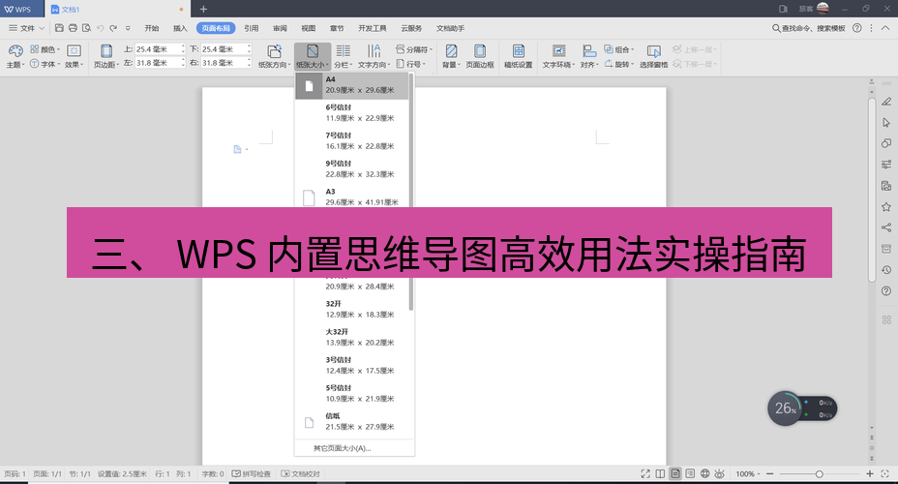This screenshot has width=898, height=484.
Task: Click the 文字环绕 text wrap button
Action: [x=558, y=56]
